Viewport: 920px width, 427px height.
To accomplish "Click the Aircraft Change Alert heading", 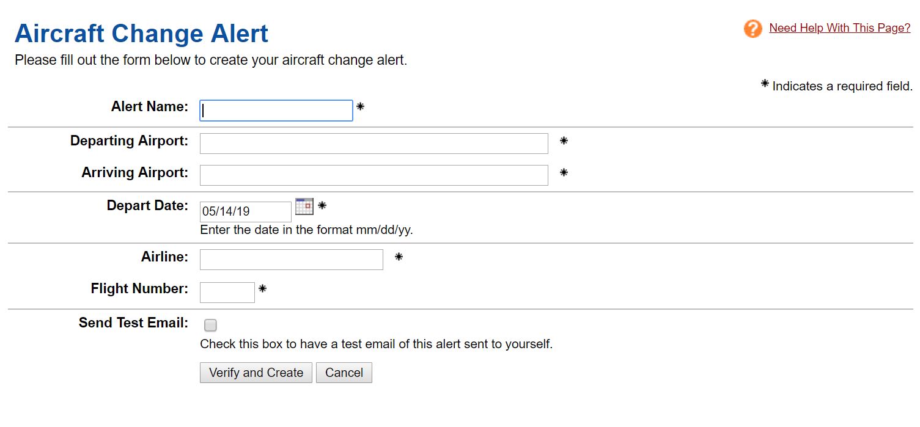I will [x=141, y=33].
